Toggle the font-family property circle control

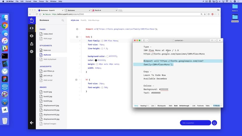coord(102,41)
